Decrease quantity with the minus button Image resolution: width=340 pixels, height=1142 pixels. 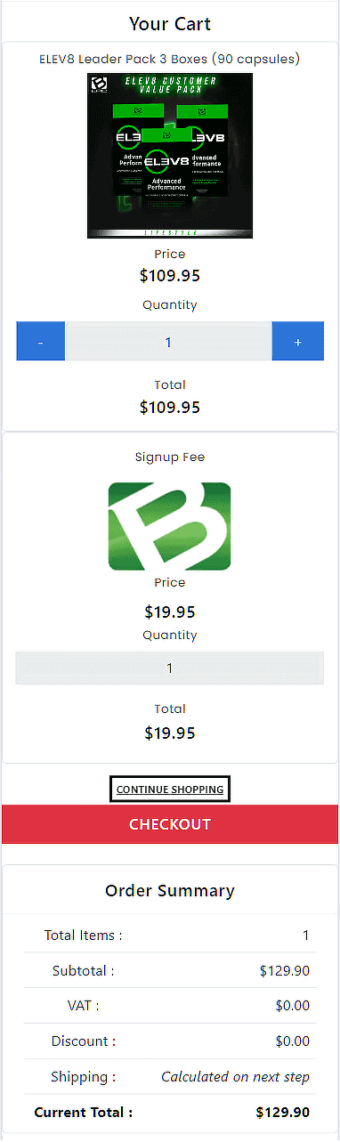click(x=40, y=342)
